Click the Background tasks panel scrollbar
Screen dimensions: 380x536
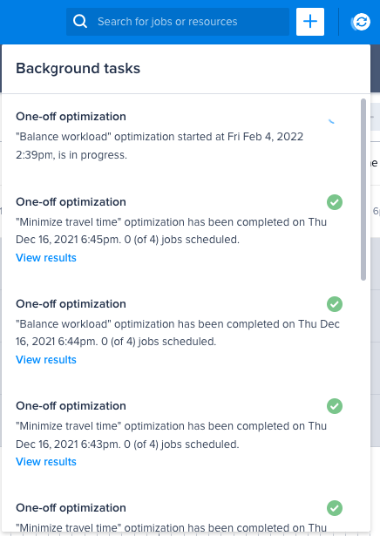click(x=363, y=190)
